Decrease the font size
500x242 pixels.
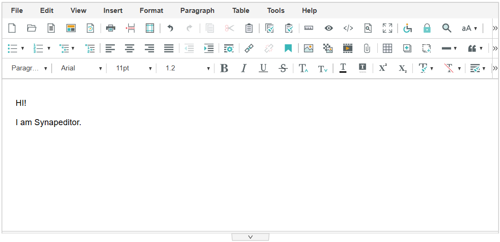[x=323, y=68]
